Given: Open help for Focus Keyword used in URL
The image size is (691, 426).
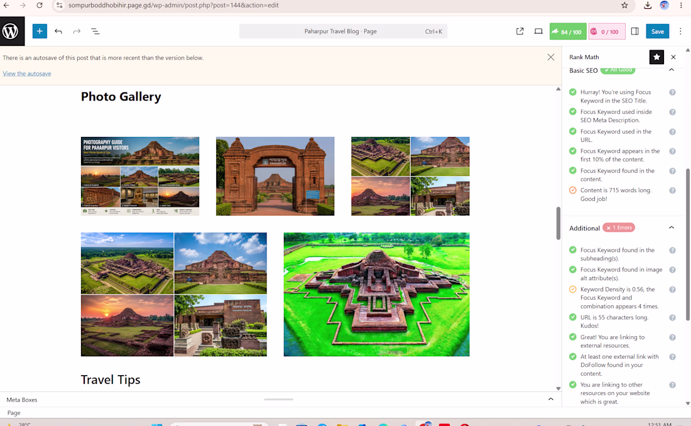Looking at the screenshot, I should 673,131.
